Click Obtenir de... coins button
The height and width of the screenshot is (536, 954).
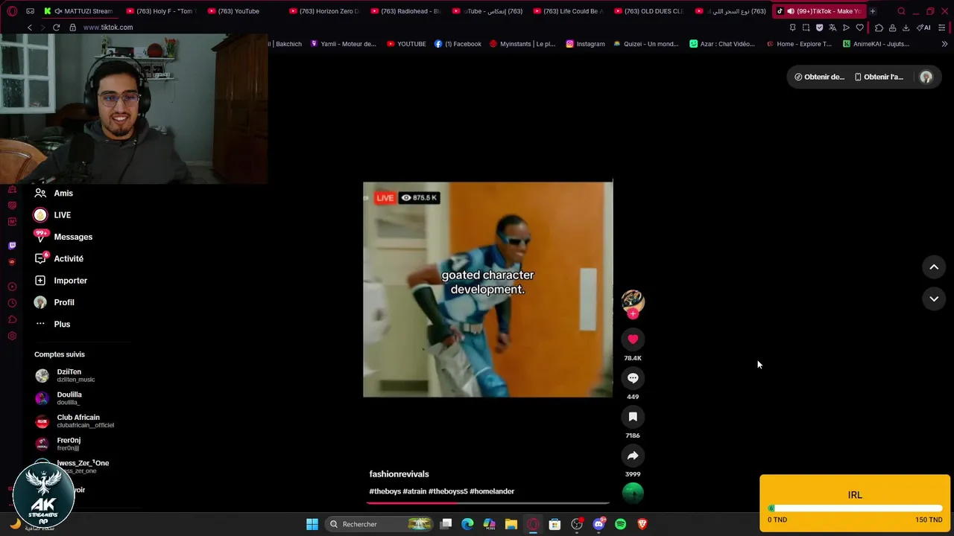pos(819,77)
